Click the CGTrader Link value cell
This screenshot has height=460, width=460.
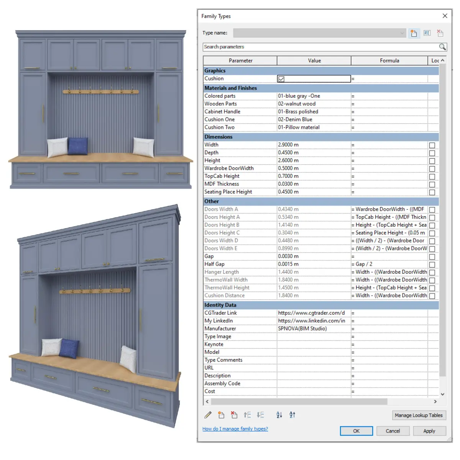[x=314, y=313]
